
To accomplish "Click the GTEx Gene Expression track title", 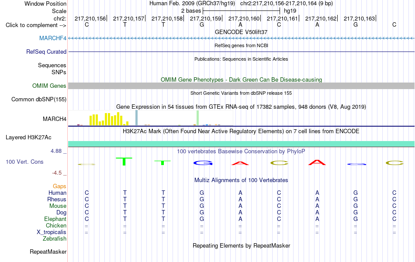I will click(241, 107).
